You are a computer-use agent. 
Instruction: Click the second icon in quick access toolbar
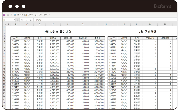click(x=8, y=15)
